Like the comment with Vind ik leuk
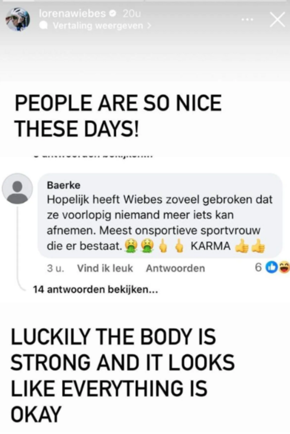 (105, 268)
